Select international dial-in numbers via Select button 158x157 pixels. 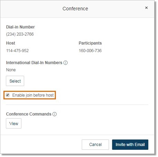[15, 81]
